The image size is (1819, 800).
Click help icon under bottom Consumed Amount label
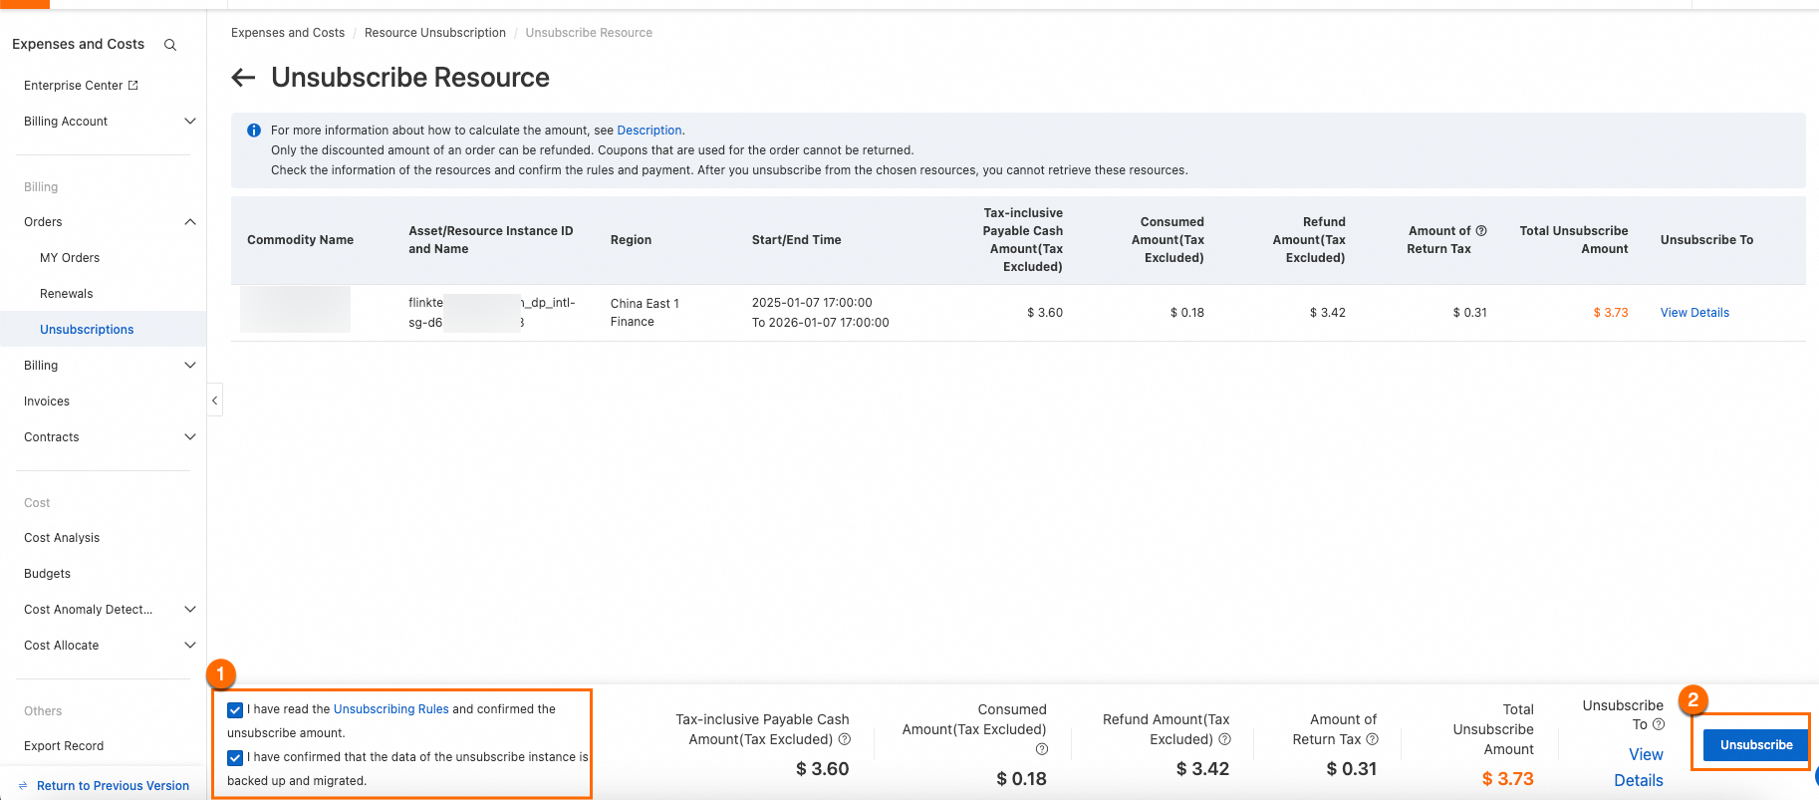[1041, 749]
